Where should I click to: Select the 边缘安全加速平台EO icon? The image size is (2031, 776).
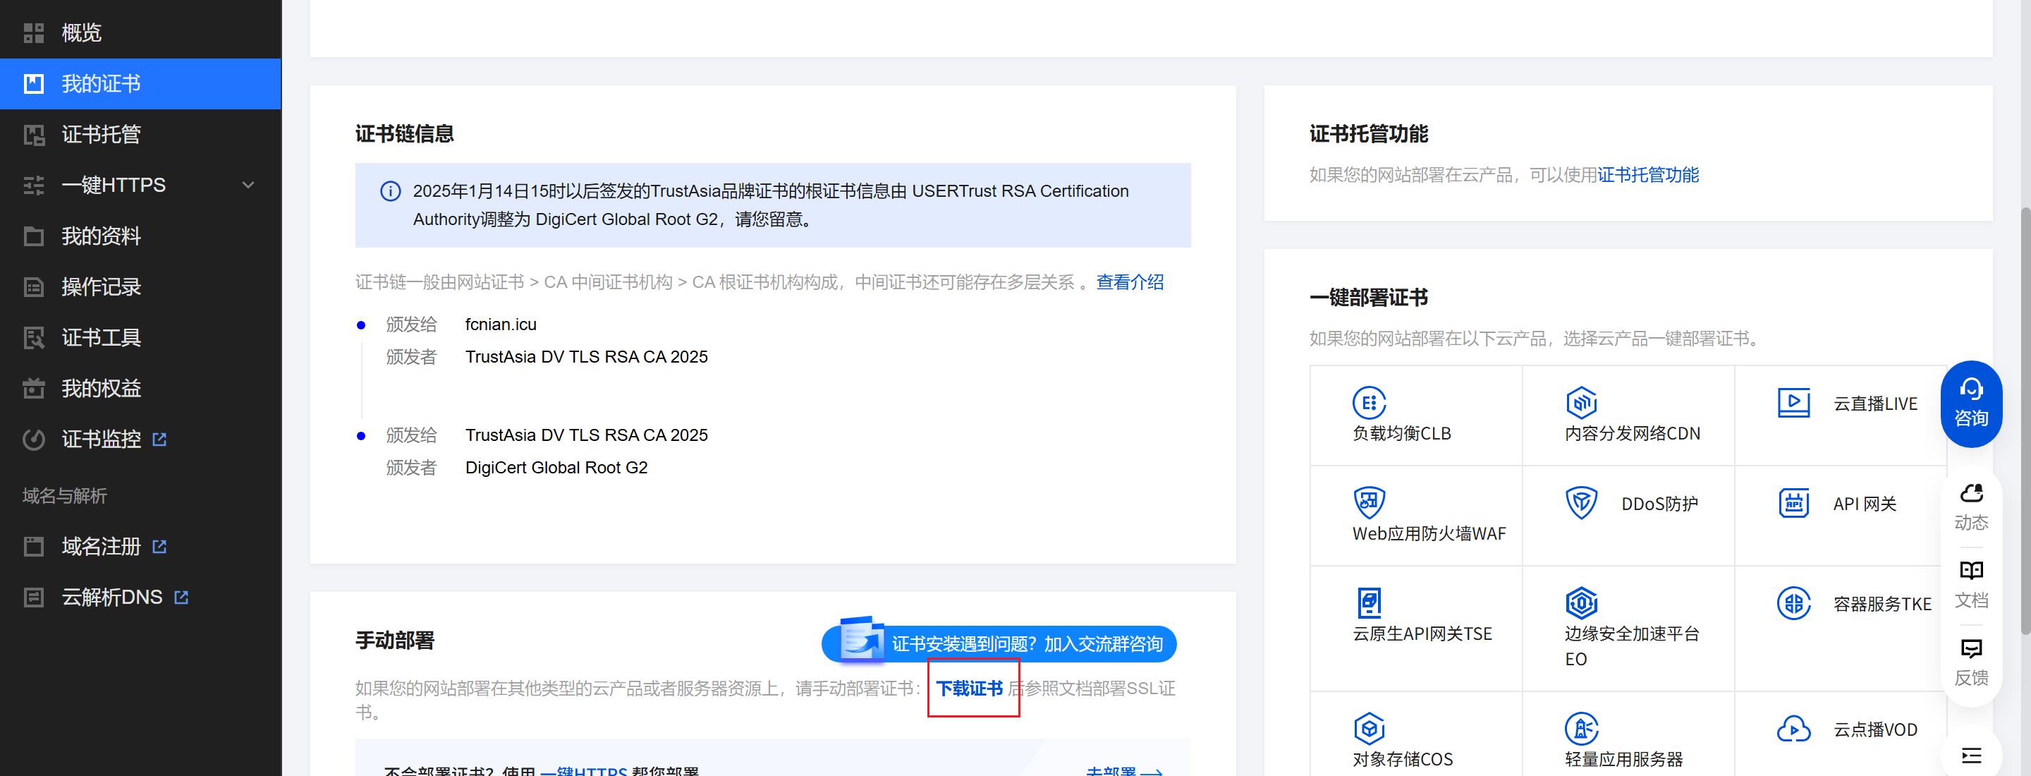coord(1582,603)
